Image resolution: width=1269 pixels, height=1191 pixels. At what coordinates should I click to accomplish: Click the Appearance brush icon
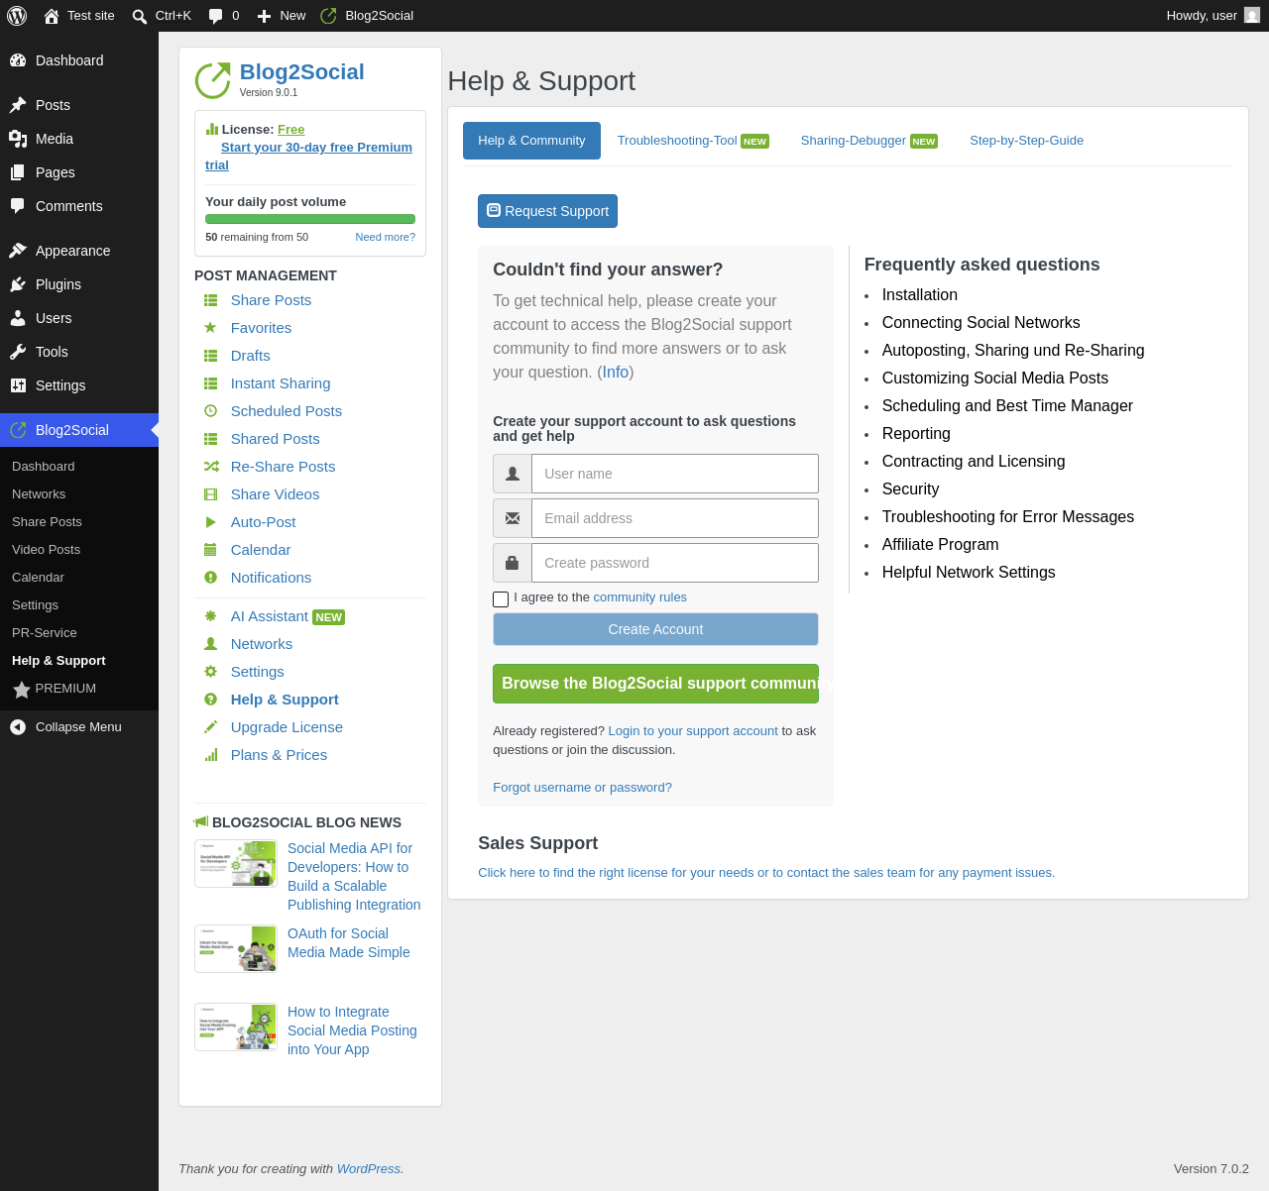pos(18,251)
